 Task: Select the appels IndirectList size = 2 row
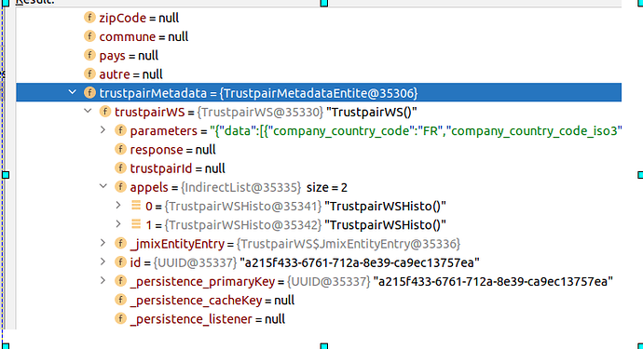coord(239,188)
